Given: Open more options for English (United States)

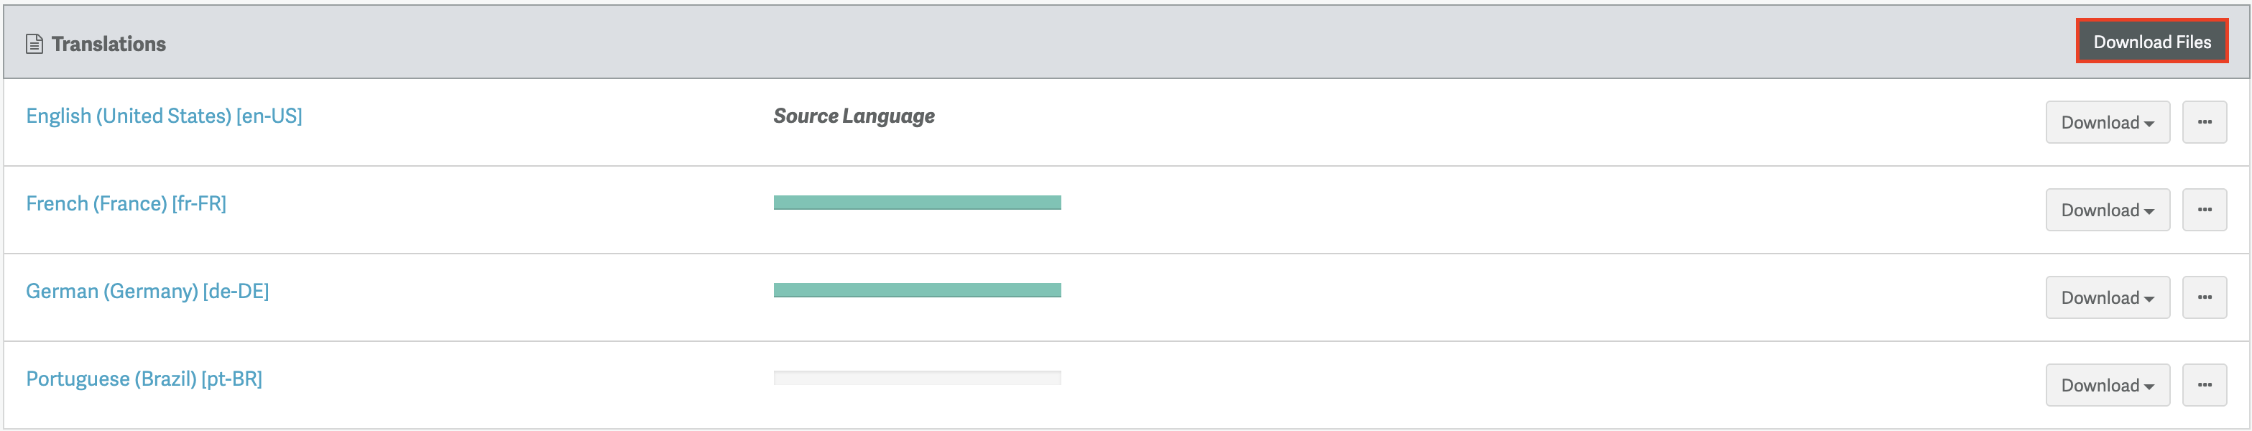Looking at the screenshot, I should [x=2204, y=122].
